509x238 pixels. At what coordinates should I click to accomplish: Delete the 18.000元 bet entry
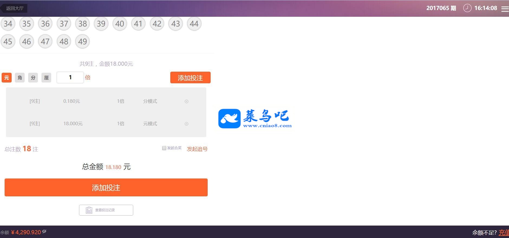point(187,124)
